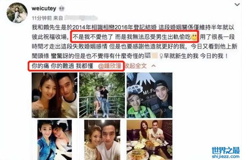Open the white lace dress couple photo

point(102,140)
